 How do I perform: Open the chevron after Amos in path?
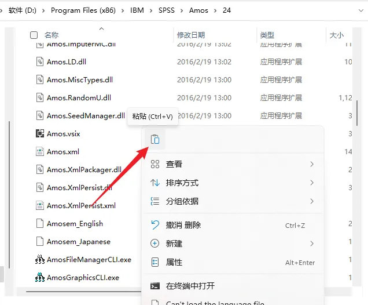point(215,10)
